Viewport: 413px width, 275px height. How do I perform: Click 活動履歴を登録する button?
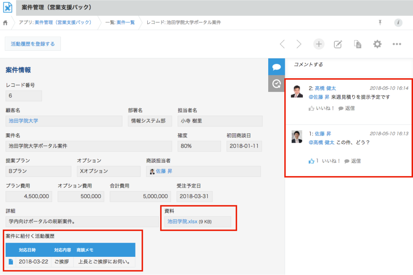click(x=33, y=44)
